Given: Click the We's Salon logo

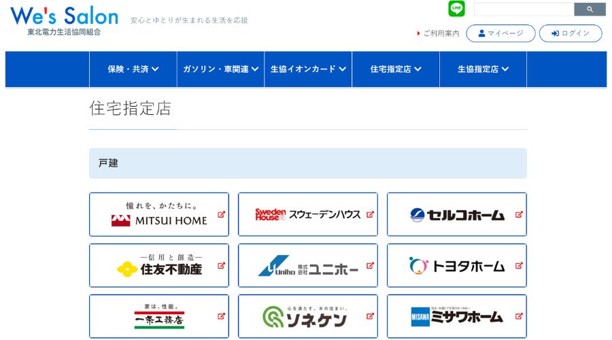Looking at the screenshot, I should click(65, 16).
